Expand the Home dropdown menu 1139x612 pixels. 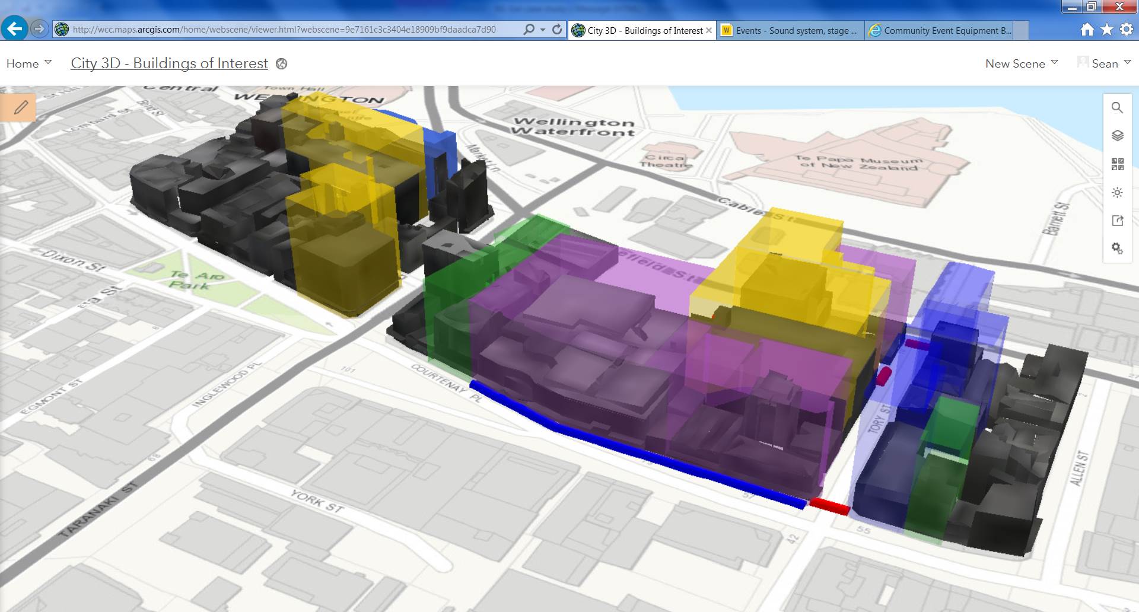click(28, 63)
